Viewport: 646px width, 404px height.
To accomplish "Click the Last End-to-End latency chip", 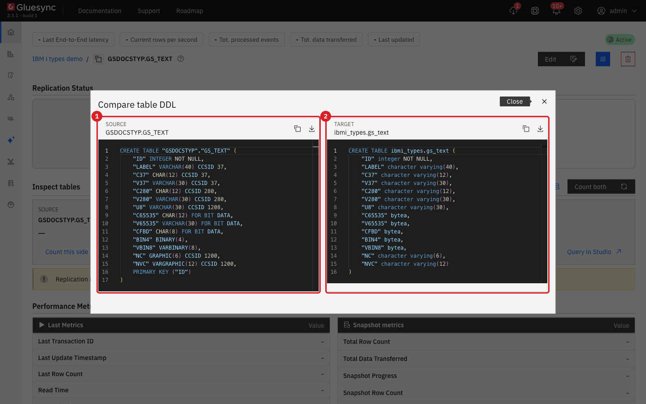I will click(x=73, y=40).
